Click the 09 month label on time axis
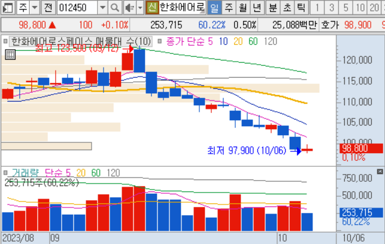The image size is (385, 244). point(54,238)
